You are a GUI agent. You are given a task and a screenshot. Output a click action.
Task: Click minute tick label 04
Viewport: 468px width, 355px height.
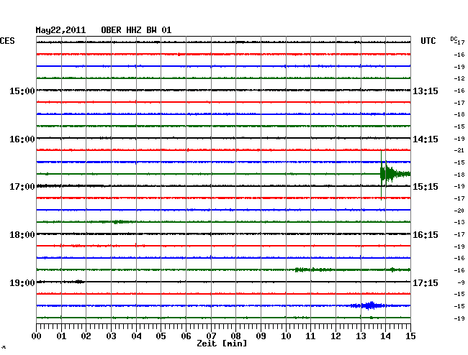point(136,336)
